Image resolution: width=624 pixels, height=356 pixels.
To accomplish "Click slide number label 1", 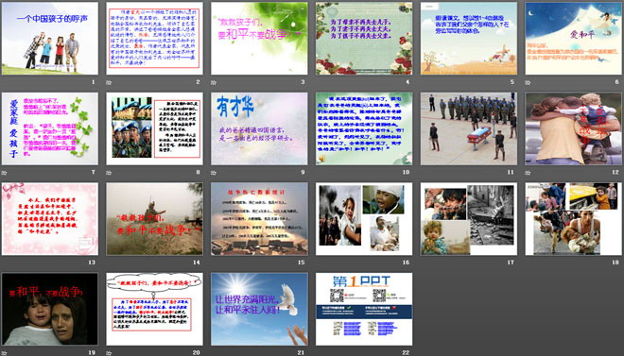I will (94, 82).
